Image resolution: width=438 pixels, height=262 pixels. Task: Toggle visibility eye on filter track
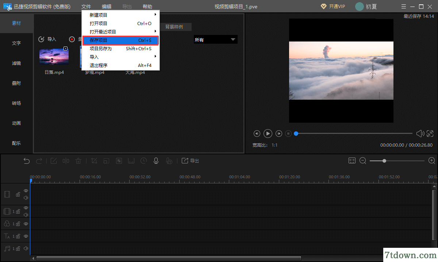pos(26,223)
